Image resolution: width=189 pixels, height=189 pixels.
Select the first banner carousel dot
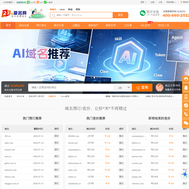coord(91,77)
